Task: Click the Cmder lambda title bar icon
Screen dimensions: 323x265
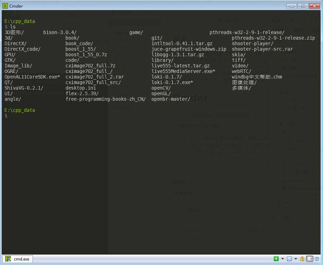Action: point(5,6)
